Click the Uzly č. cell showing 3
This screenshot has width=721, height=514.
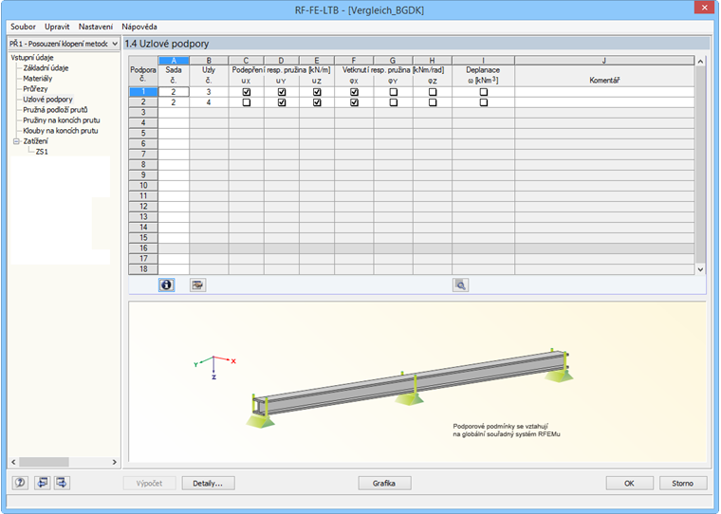tap(209, 92)
